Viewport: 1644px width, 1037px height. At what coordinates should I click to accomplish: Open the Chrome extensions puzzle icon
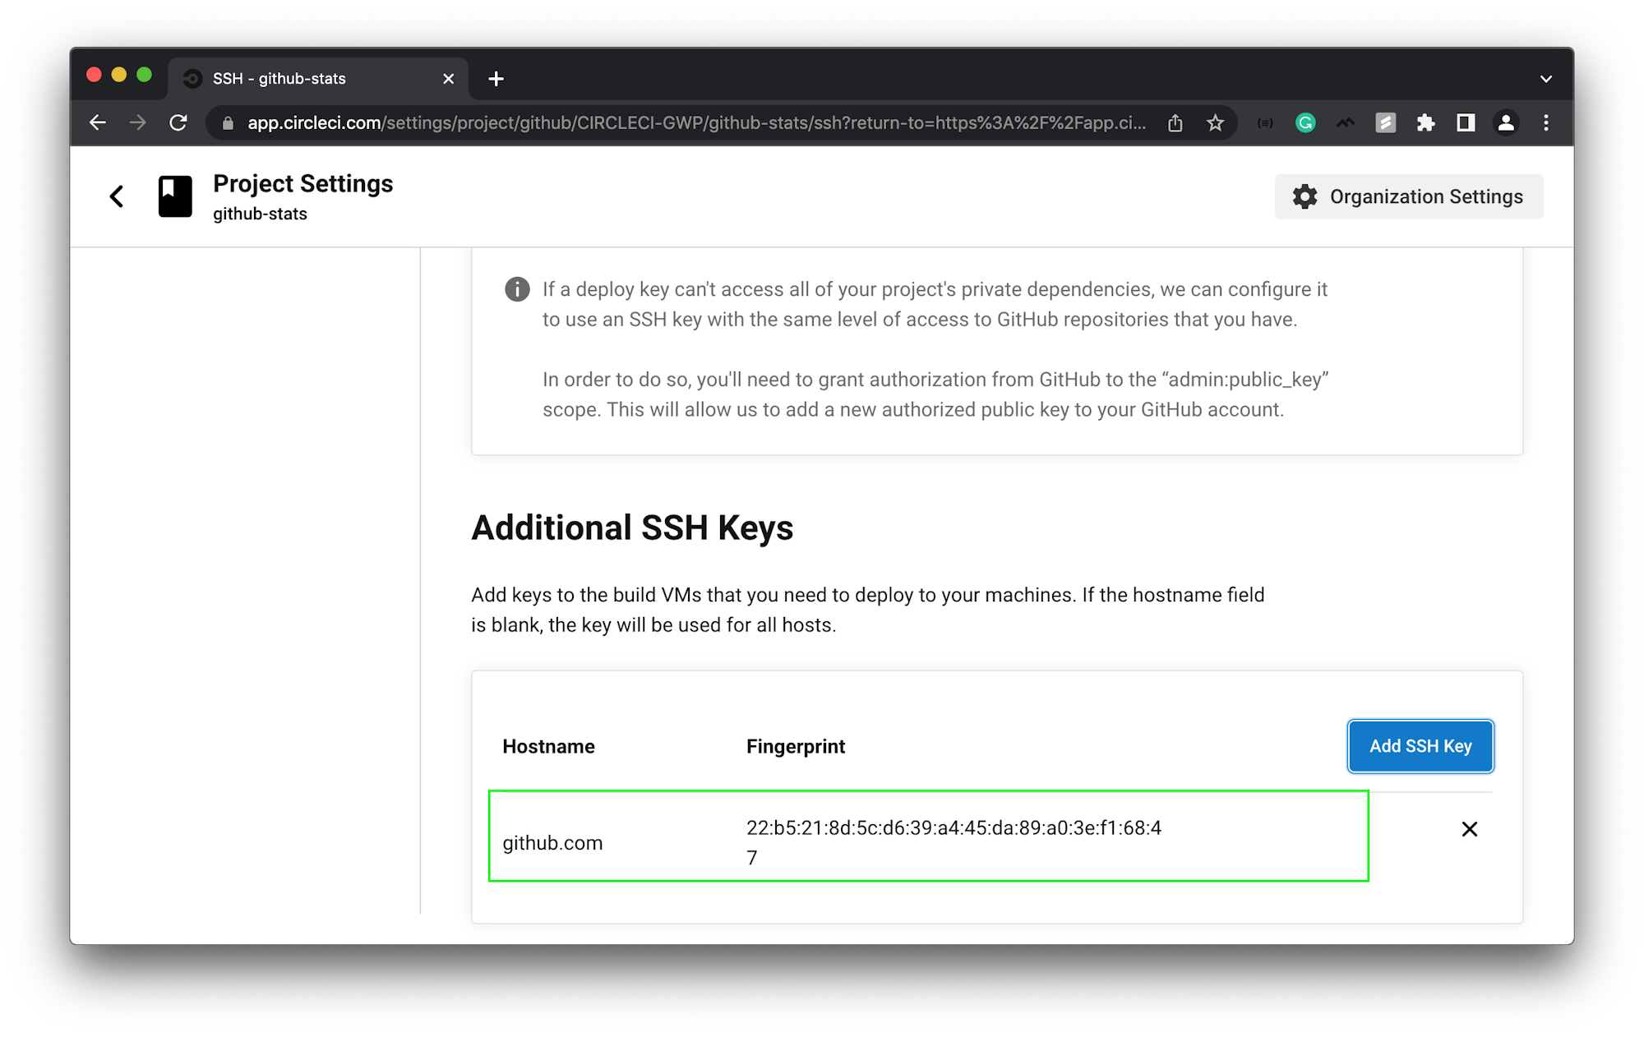[1426, 122]
